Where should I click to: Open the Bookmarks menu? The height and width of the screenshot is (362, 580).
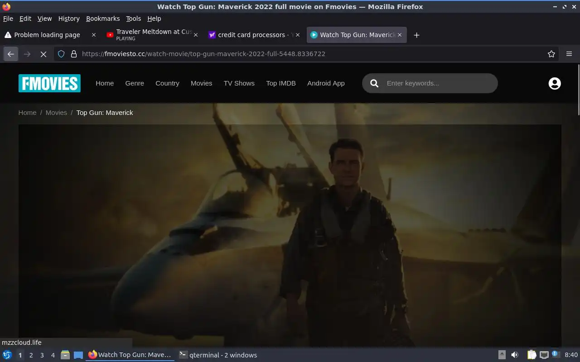[103, 19]
